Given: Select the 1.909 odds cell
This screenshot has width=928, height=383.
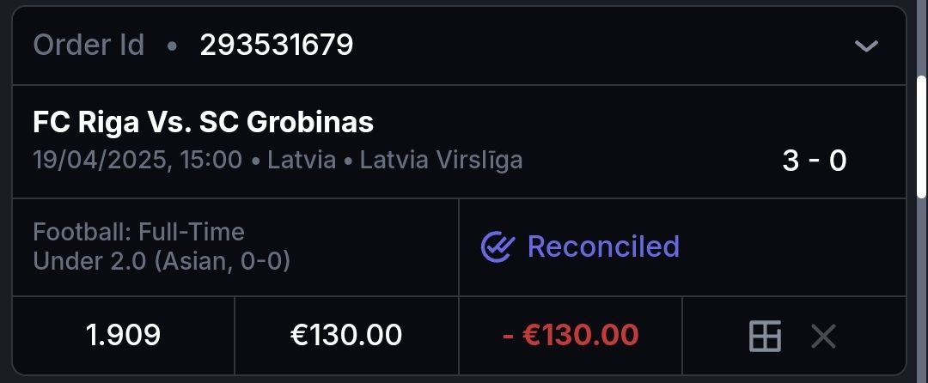Looking at the screenshot, I should click(123, 335).
